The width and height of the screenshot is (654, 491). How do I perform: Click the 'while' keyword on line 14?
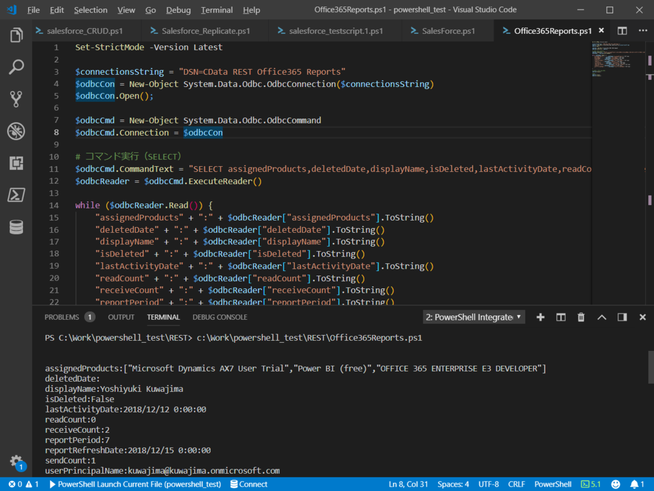pos(87,205)
